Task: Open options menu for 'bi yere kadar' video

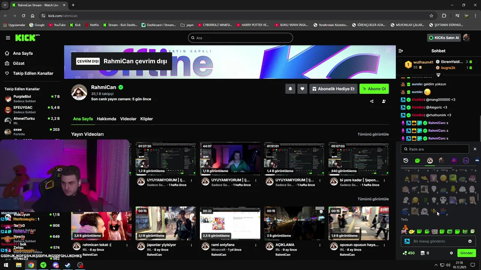Action: (x=384, y=180)
